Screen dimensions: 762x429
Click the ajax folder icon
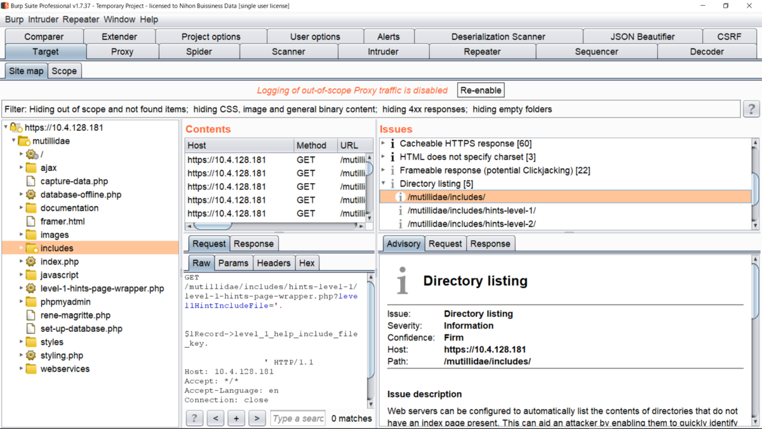[x=31, y=168]
